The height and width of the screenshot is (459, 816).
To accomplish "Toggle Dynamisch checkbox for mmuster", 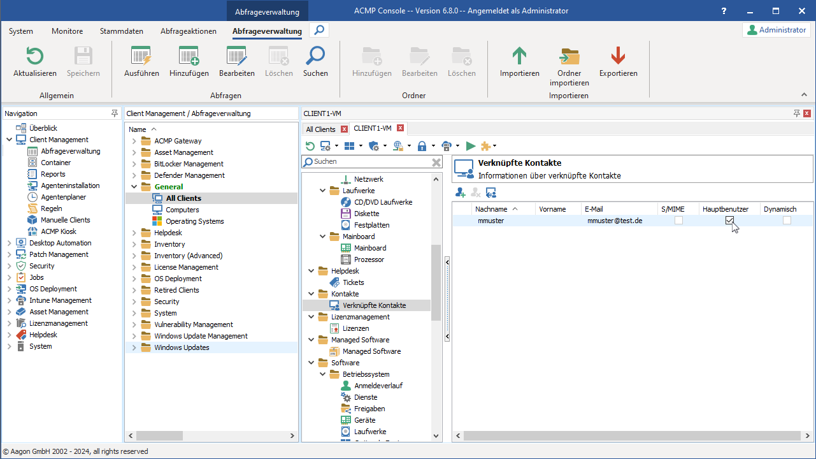I will coord(787,221).
